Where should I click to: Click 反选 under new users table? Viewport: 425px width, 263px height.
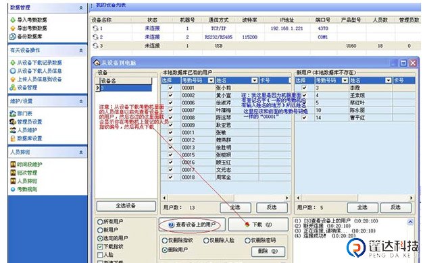point(396,208)
